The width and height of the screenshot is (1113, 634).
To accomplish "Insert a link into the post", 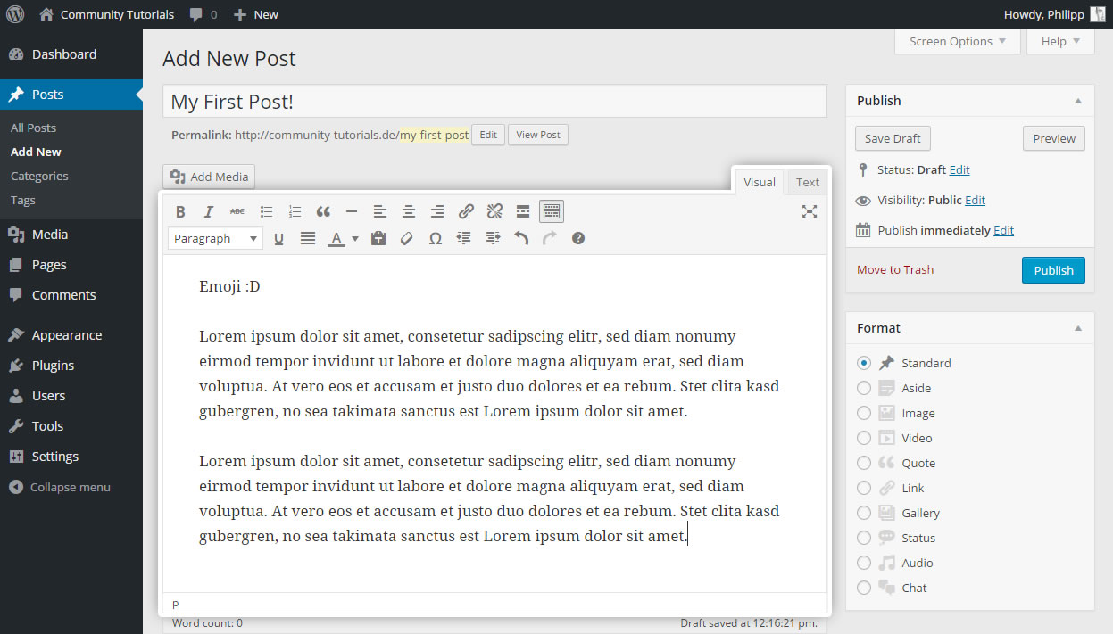I will pyautogui.click(x=465, y=211).
